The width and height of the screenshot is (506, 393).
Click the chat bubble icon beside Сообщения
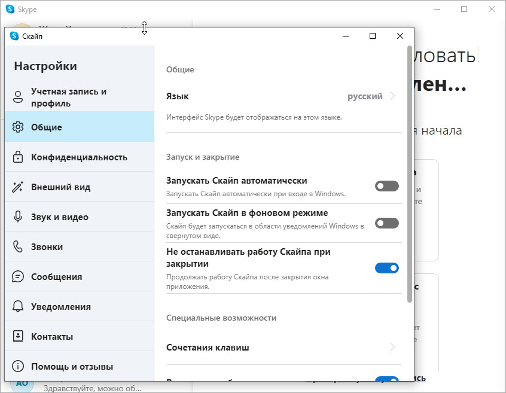pos(18,276)
